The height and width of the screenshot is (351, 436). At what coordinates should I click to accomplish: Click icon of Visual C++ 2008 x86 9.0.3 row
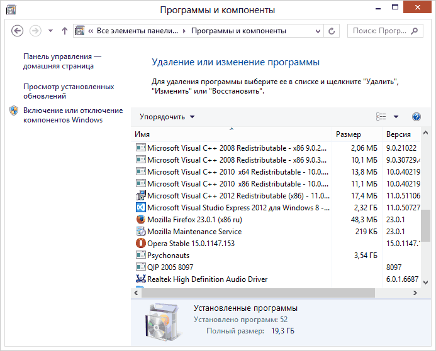click(x=141, y=159)
